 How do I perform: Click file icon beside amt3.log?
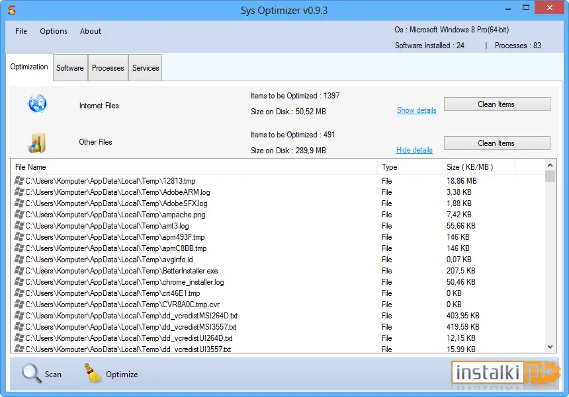pos(19,225)
